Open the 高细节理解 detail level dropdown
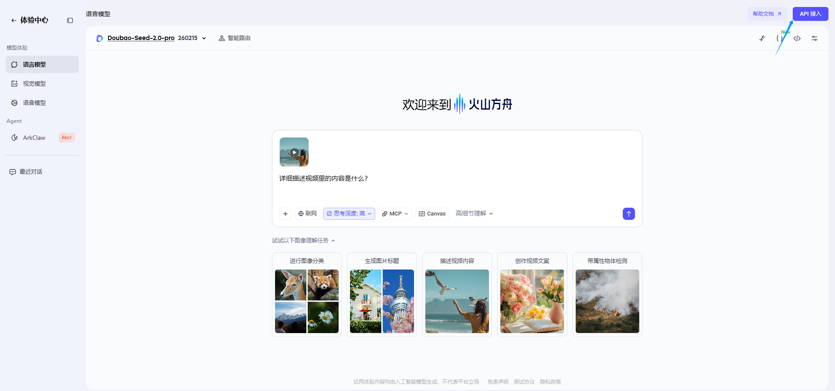835x391 pixels. pyautogui.click(x=474, y=214)
